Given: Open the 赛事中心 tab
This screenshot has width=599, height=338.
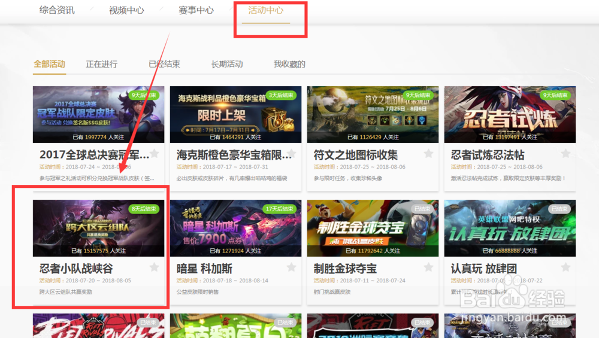Looking at the screenshot, I should pyautogui.click(x=196, y=10).
